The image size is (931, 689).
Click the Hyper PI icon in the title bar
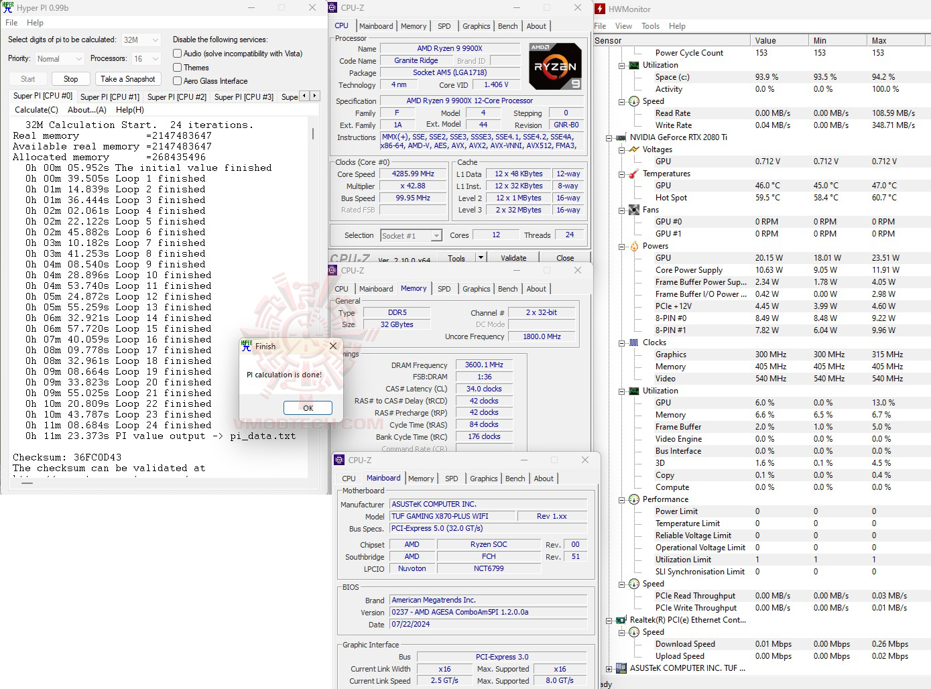(x=7, y=7)
